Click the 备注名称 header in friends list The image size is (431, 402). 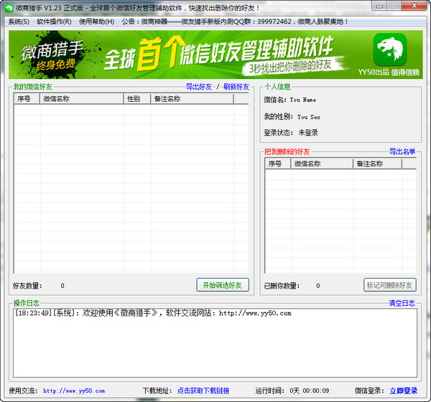[192, 99]
